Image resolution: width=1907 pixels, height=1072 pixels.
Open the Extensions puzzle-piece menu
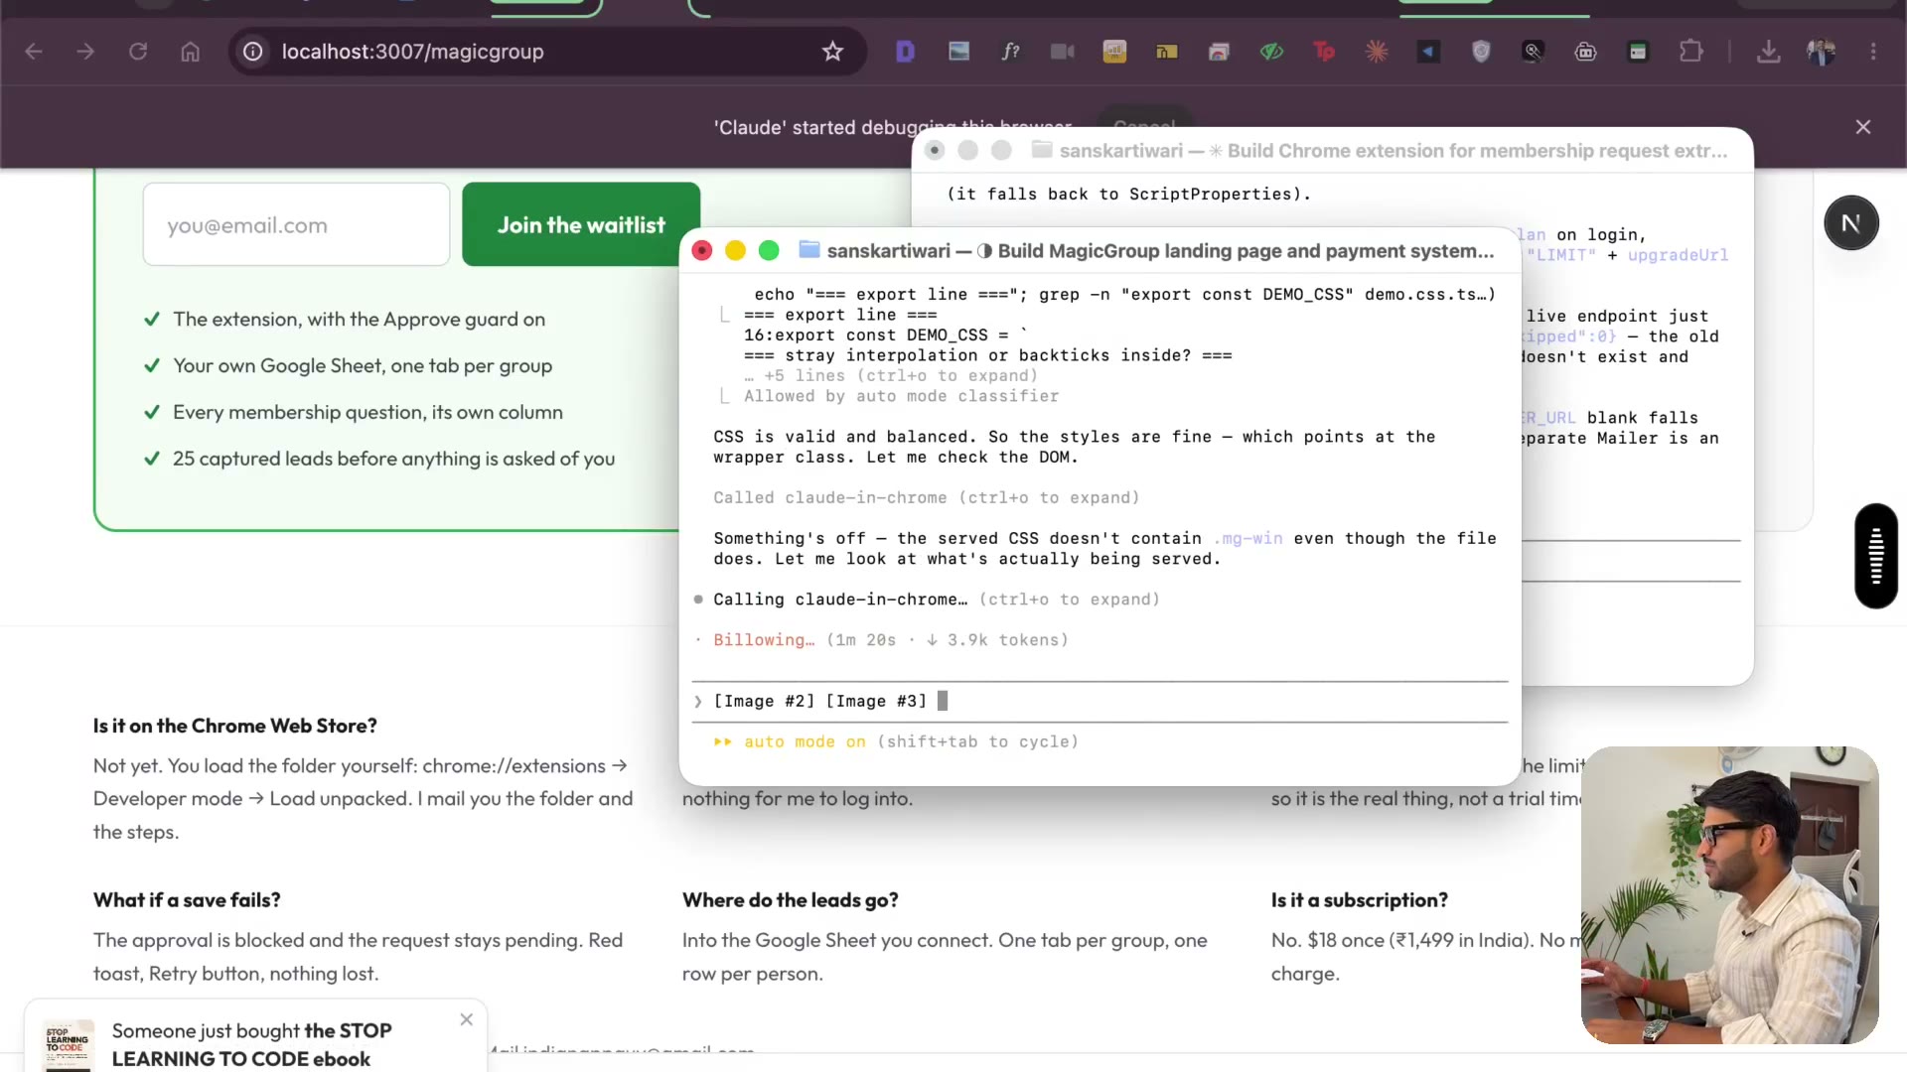click(1690, 52)
